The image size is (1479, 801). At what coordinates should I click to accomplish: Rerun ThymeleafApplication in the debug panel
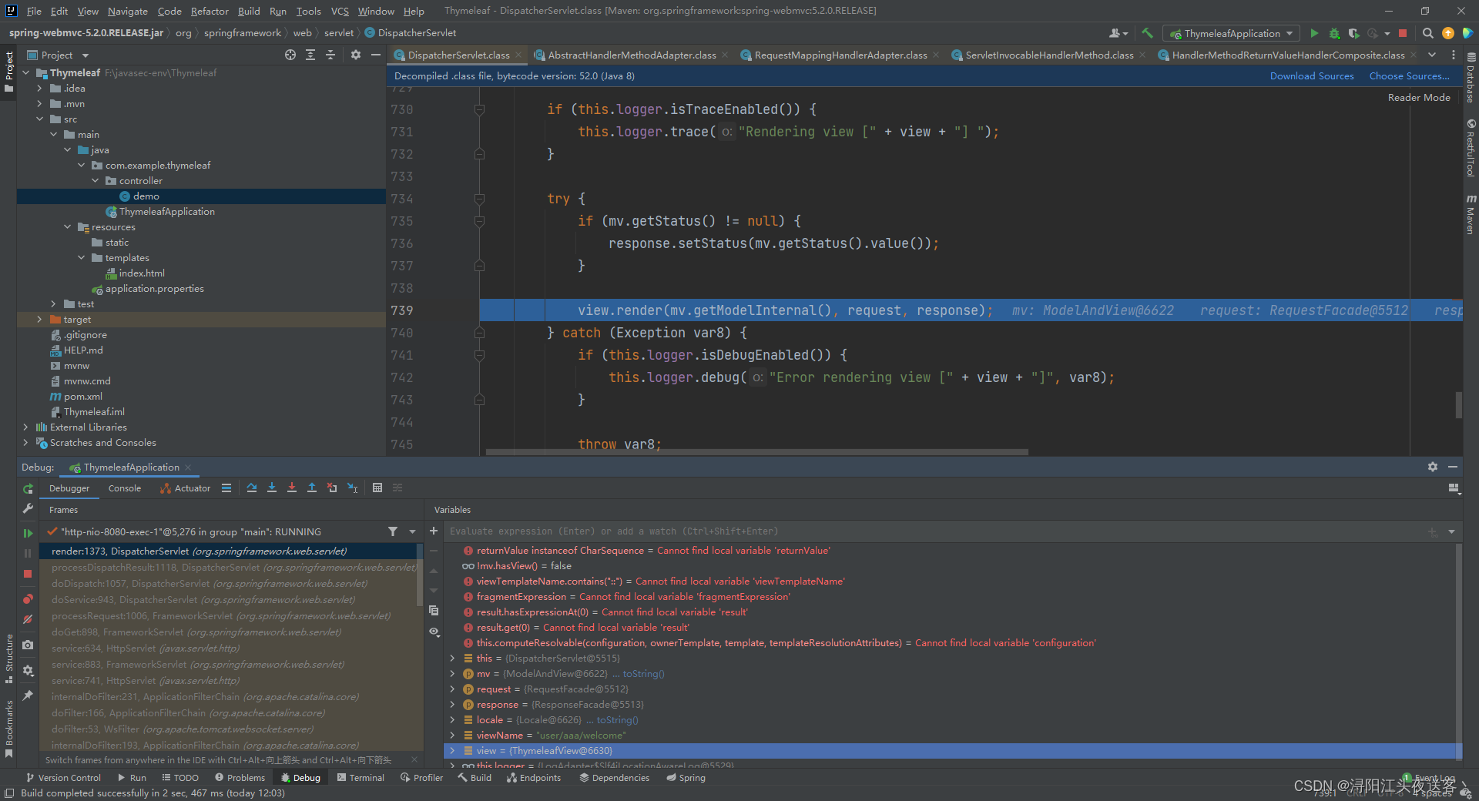click(28, 489)
